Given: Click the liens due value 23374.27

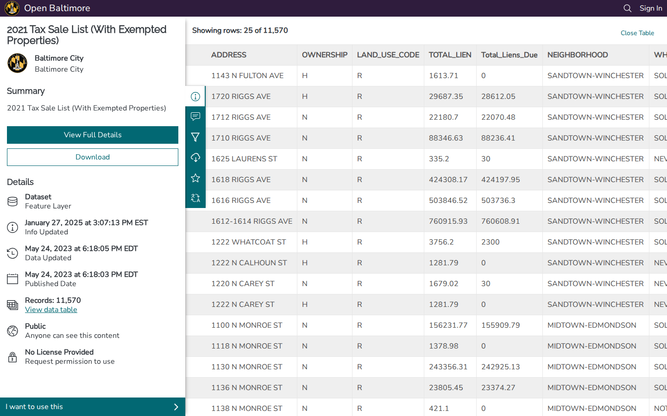Looking at the screenshot, I should click(498, 388).
